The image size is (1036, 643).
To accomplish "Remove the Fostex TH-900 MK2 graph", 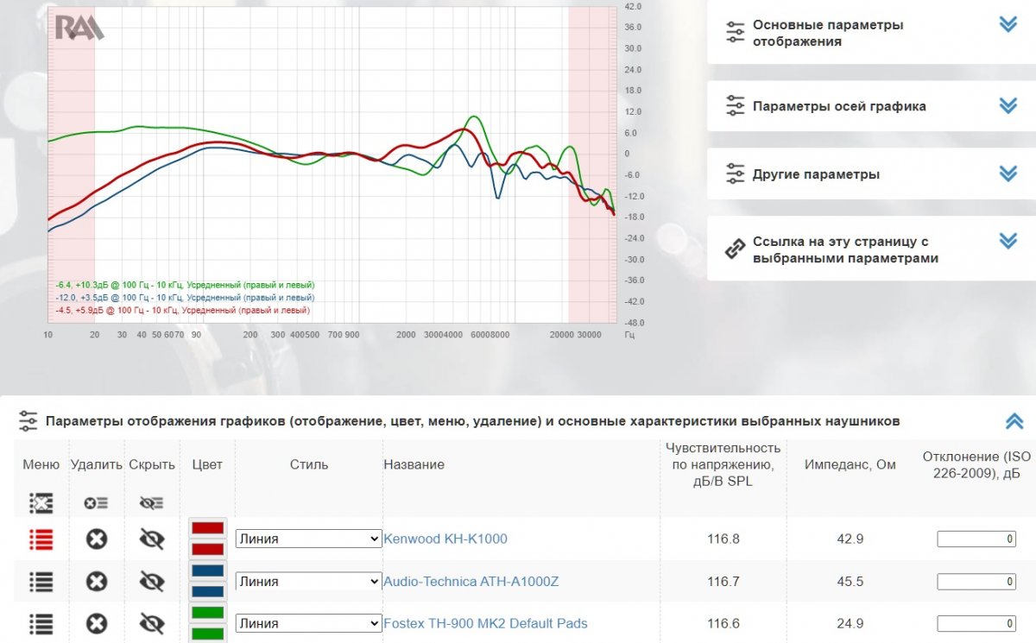I will coord(97,623).
